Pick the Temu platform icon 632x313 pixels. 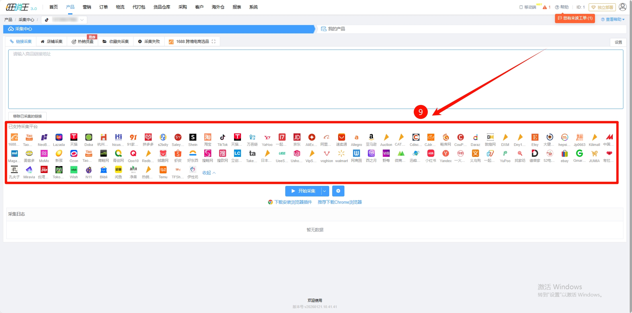click(163, 170)
